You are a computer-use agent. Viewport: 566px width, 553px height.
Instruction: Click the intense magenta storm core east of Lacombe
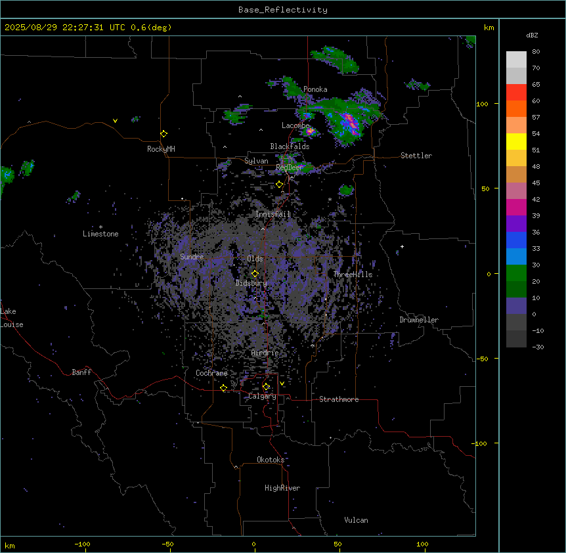coord(349,122)
